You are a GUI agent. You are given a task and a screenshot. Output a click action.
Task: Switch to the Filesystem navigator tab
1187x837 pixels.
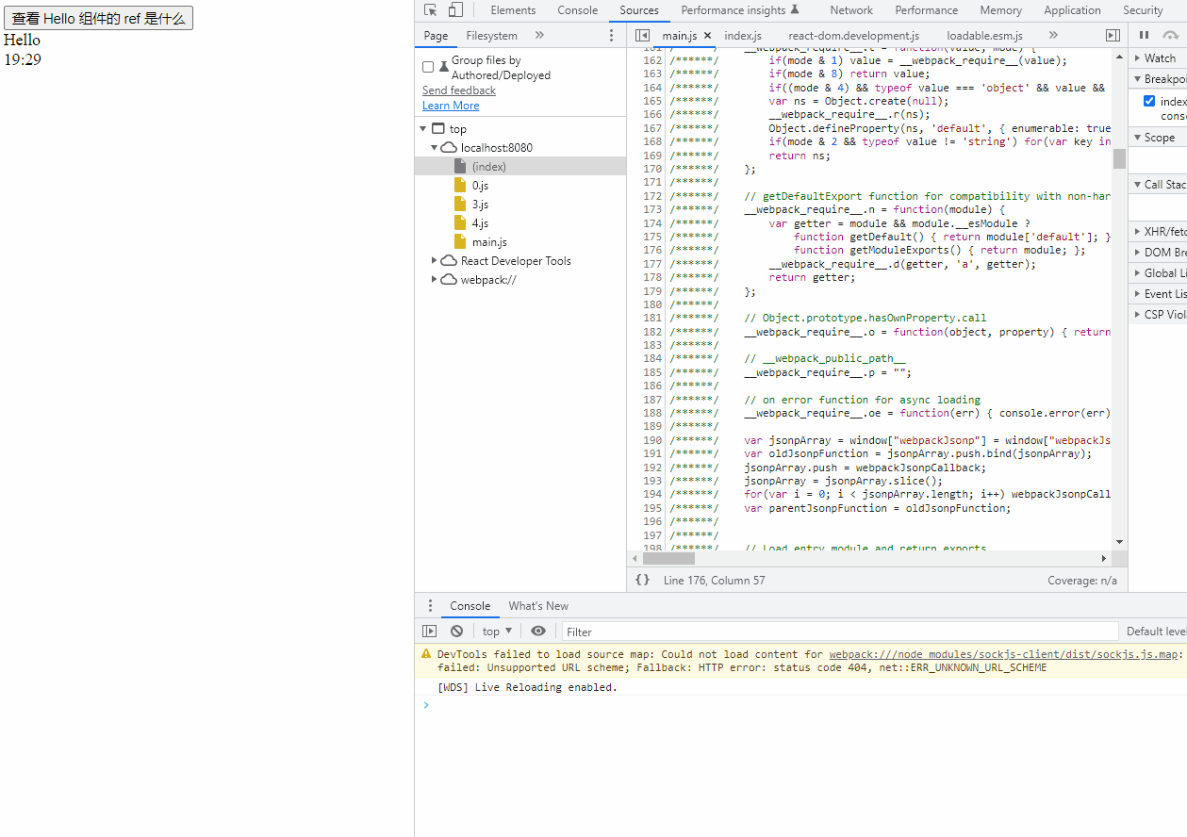(491, 36)
